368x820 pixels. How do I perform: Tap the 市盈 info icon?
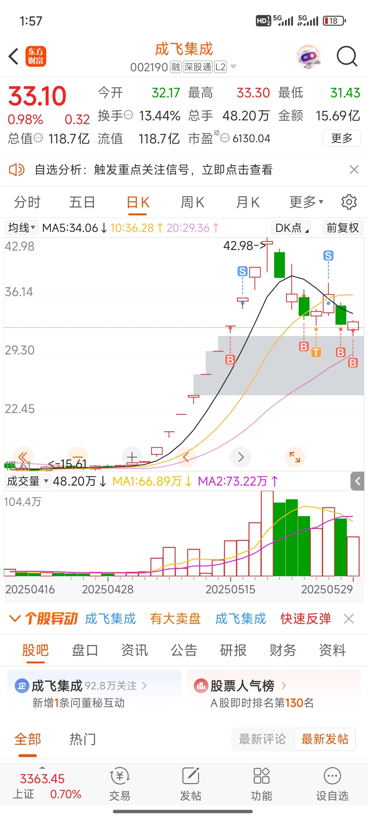pos(225,138)
